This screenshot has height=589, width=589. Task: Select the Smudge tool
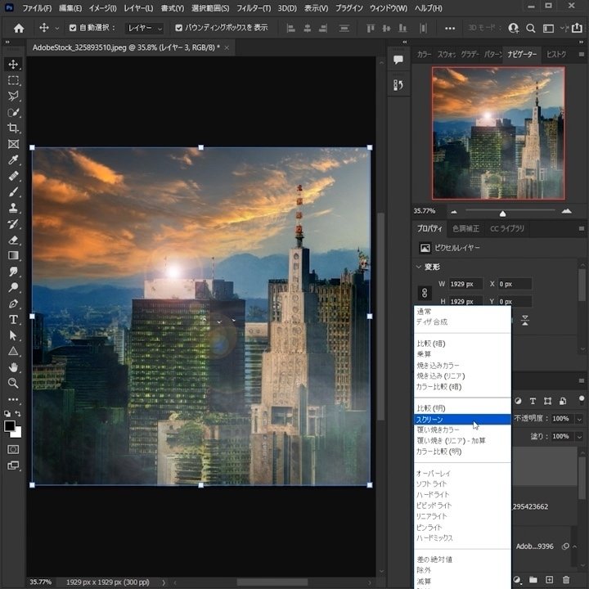pyautogui.click(x=13, y=272)
